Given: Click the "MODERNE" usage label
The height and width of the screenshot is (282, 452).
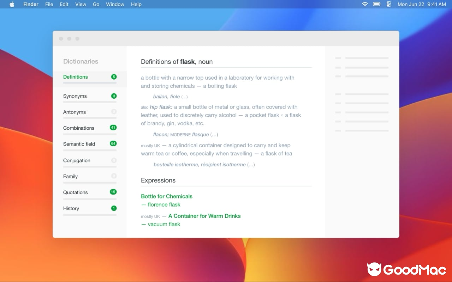Looking at the screenshot, I should coord(180,135).
